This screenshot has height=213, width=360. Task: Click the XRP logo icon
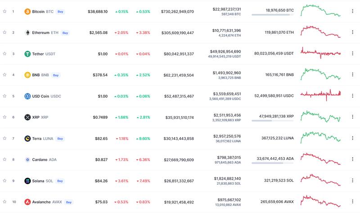[x=27, y=117]
